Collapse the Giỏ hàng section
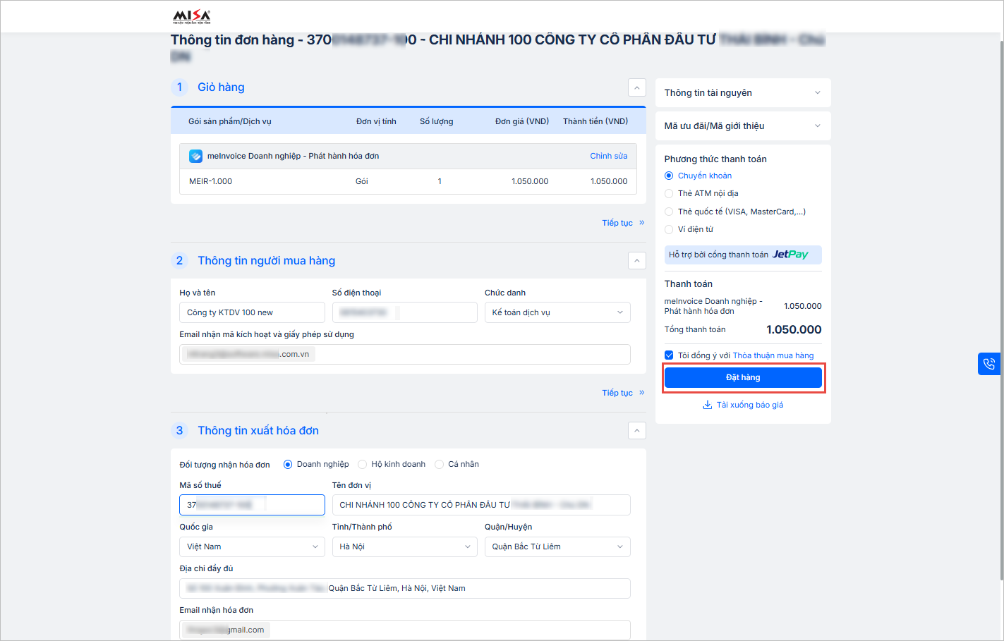Screen dimensions: 1004x641 tap(636, 87)
